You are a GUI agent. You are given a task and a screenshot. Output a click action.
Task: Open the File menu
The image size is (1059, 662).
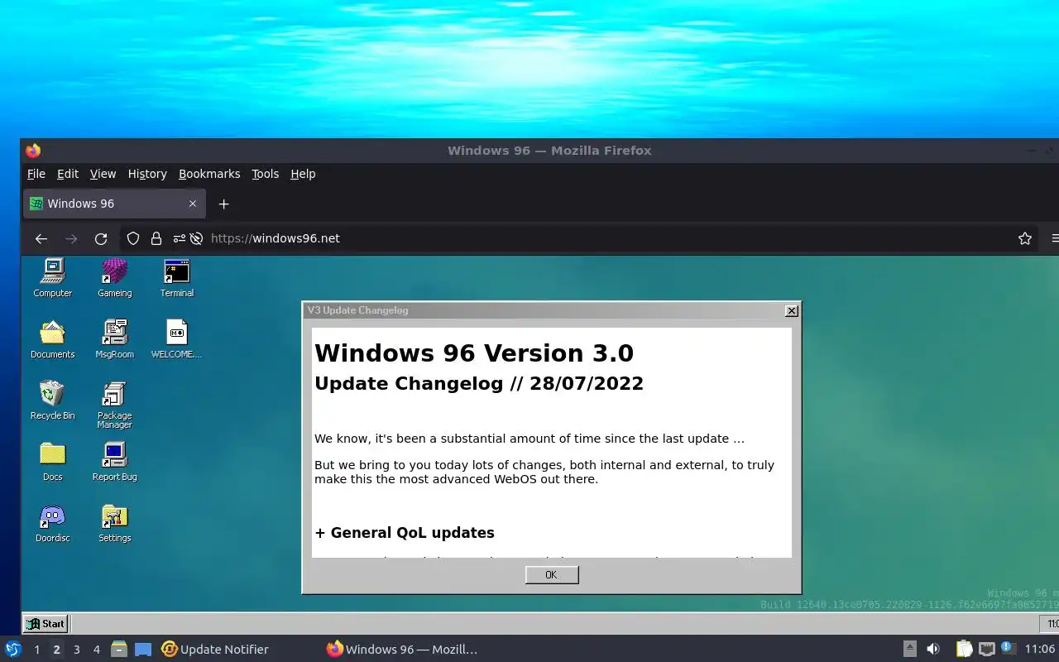[36, 174]
